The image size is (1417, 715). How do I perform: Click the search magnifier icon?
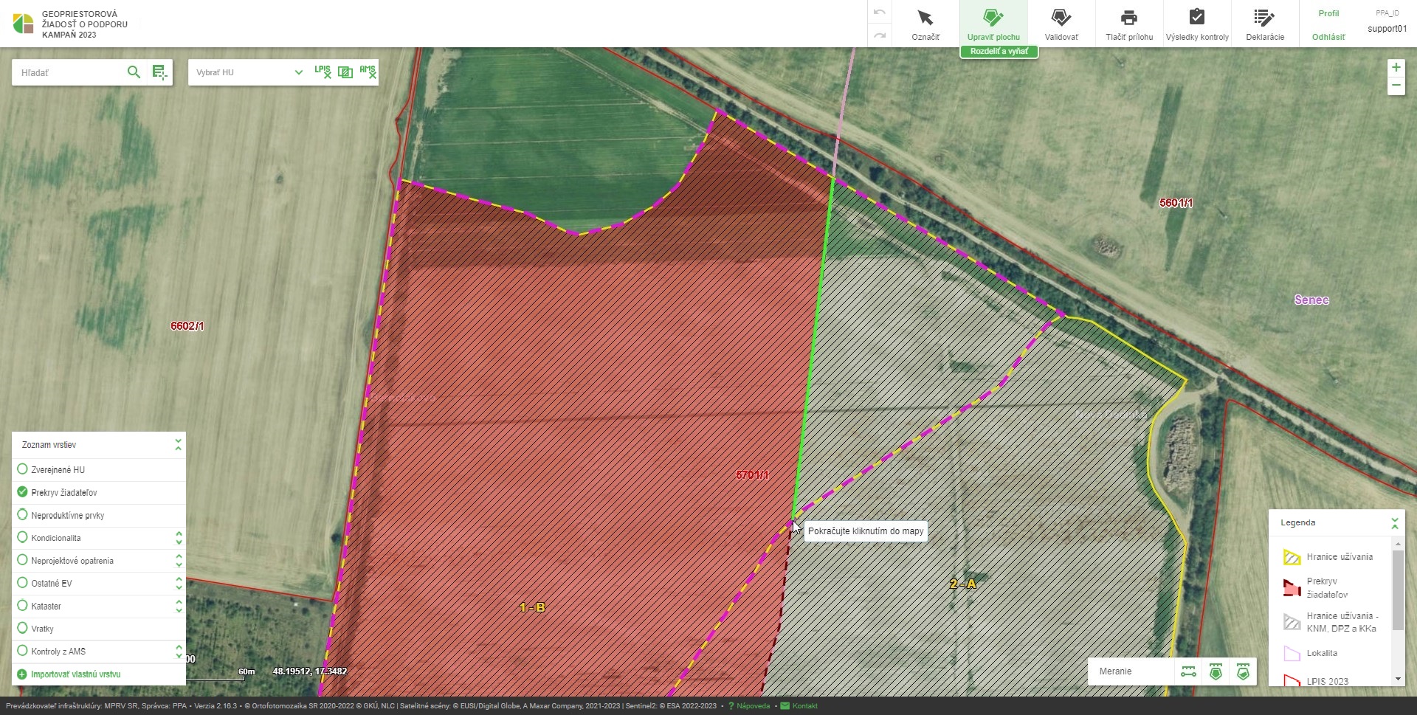134,72
